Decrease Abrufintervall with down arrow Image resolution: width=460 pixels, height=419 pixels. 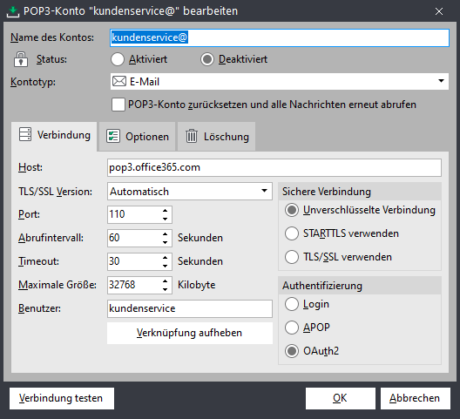(x=166, y=242)
